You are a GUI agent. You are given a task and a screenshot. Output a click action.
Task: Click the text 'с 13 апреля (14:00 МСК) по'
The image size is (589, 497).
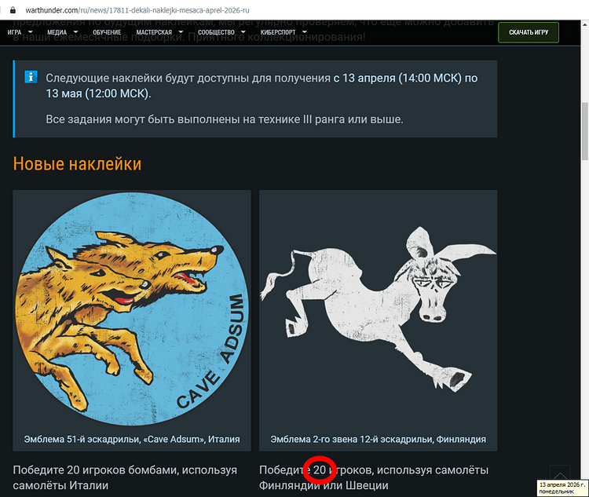[405, 79]
